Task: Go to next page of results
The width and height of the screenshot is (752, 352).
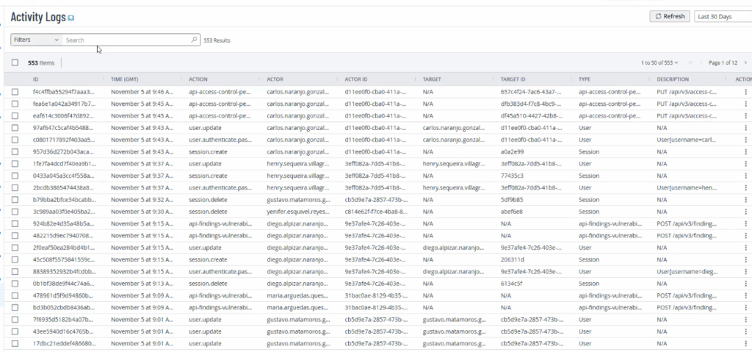Action: pyautogui.click(x=746, y=62)
